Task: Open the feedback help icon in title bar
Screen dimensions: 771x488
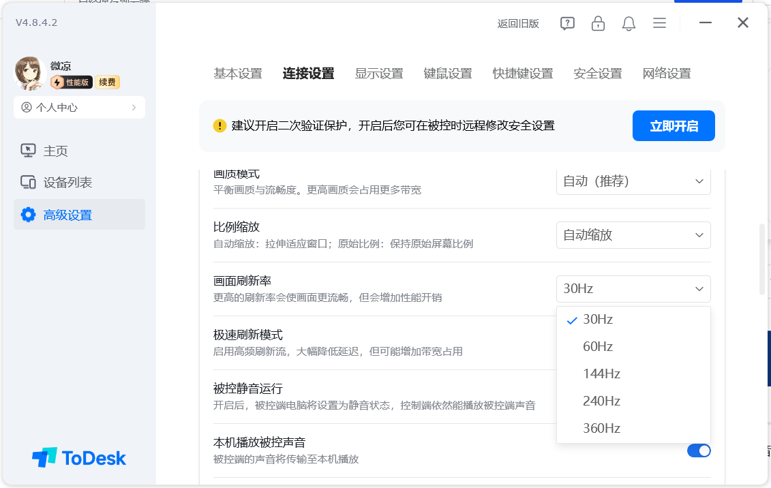Action: pyautogui.click(x=567, y=23)
